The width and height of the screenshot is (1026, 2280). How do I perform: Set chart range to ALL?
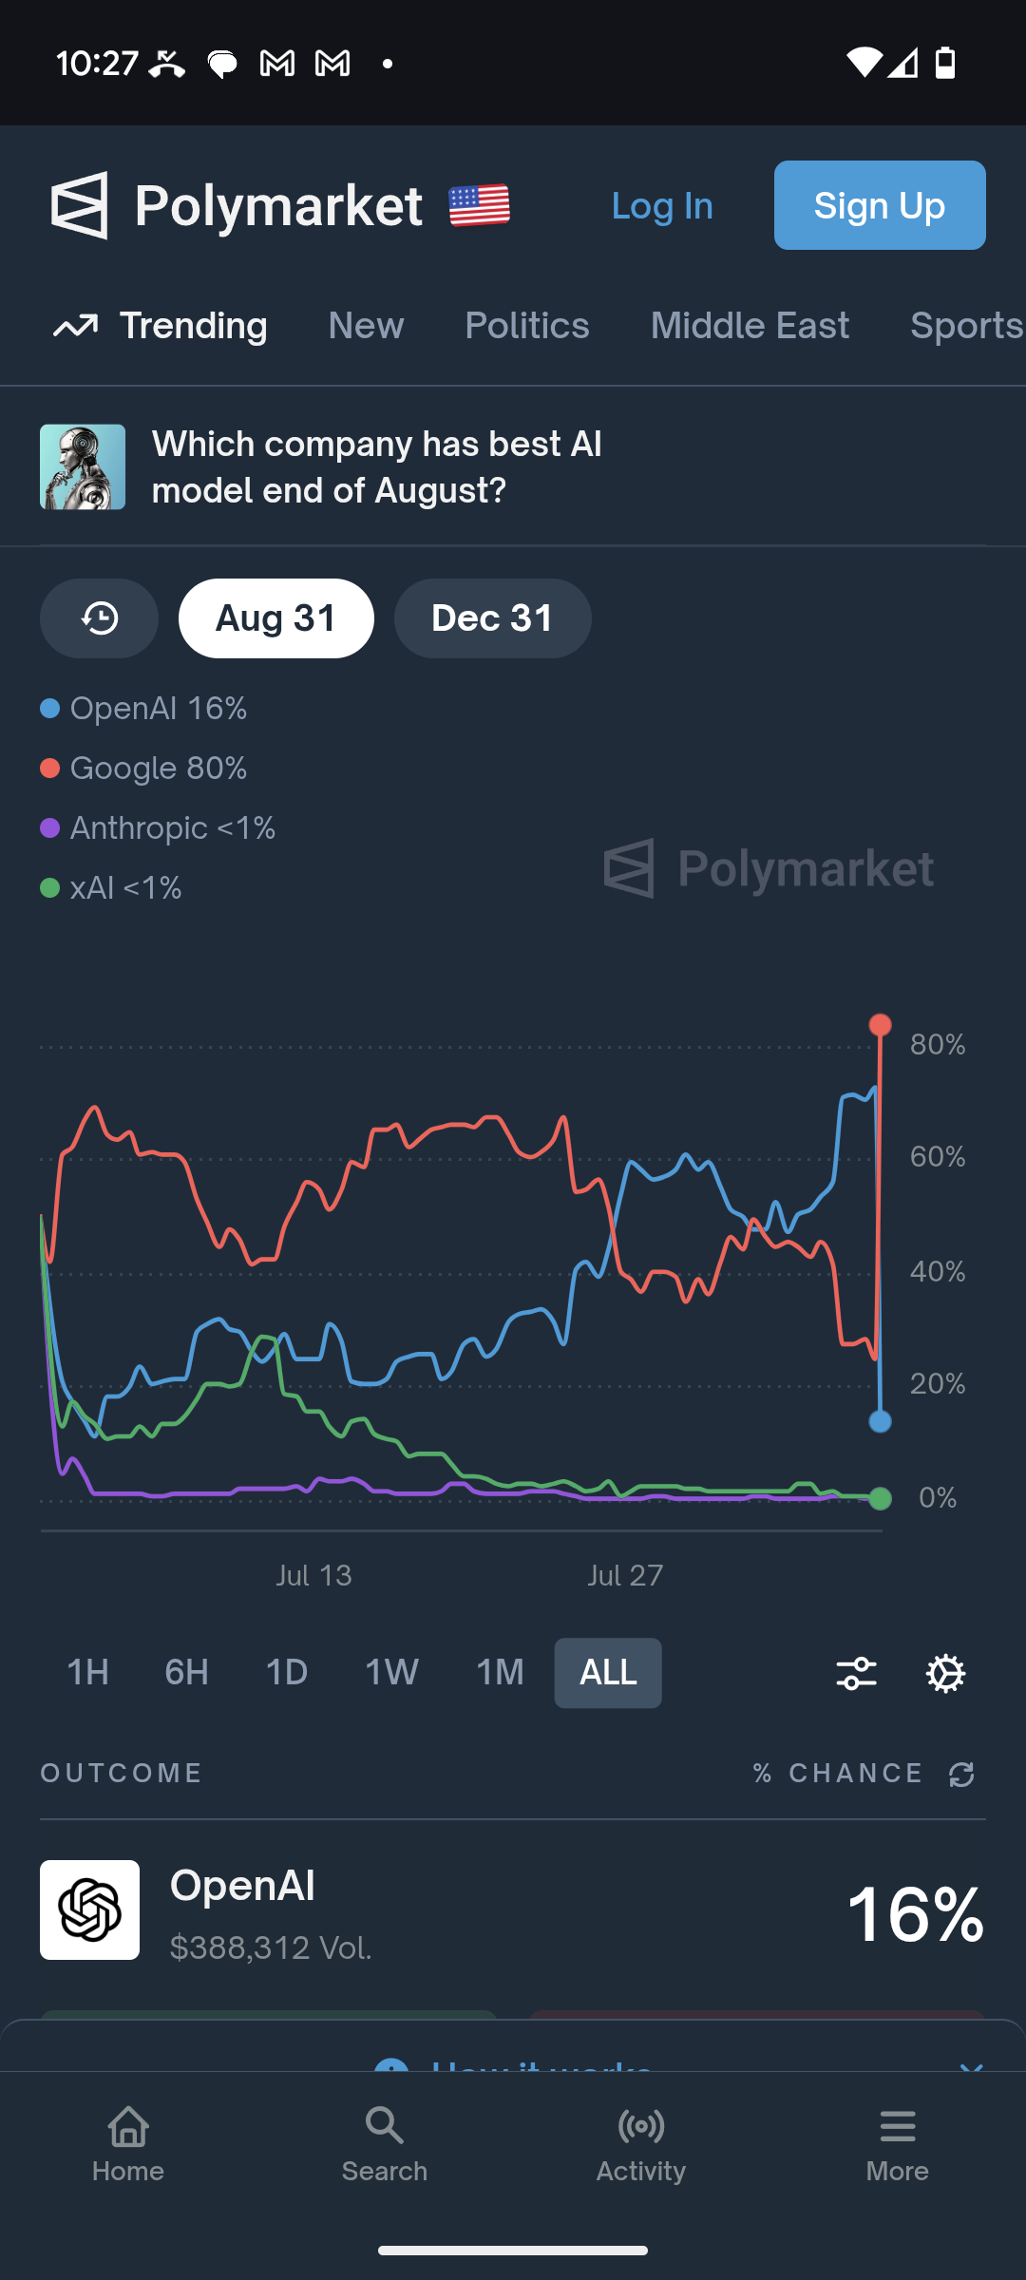click(x=608, y=1673)
